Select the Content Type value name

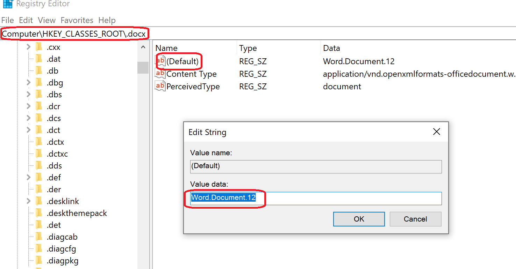click(192, 74)
